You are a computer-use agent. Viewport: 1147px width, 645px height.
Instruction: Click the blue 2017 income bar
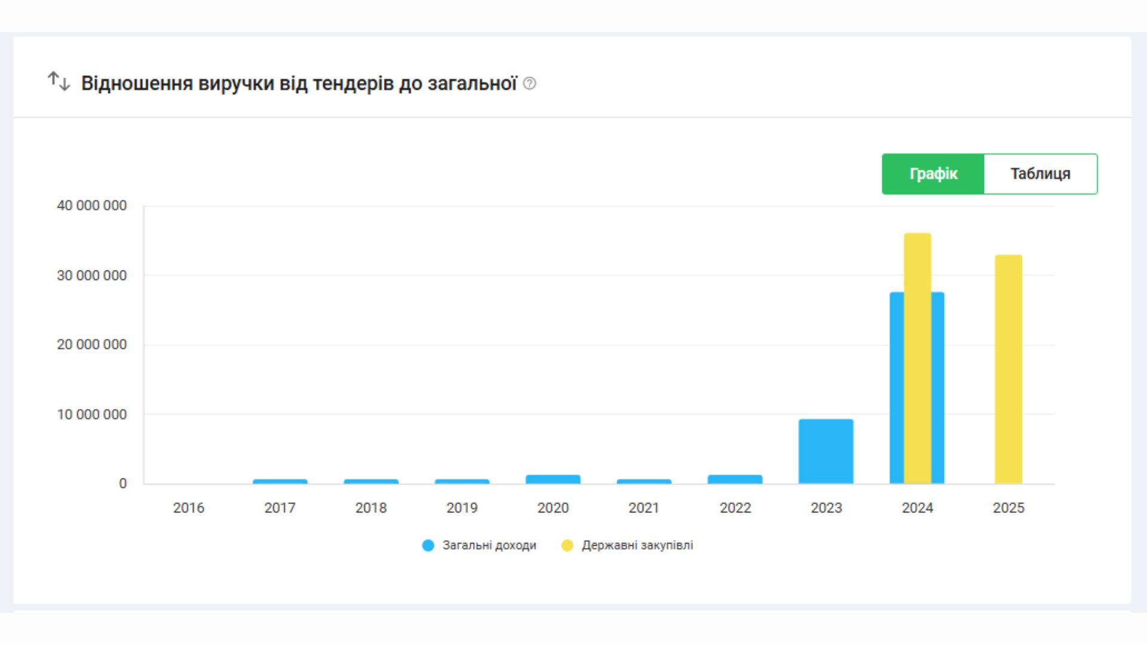pos(280,481)
